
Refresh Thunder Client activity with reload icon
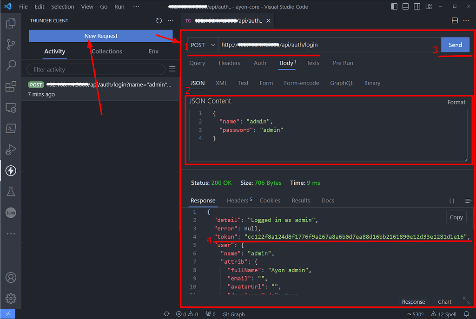(158, 20)
